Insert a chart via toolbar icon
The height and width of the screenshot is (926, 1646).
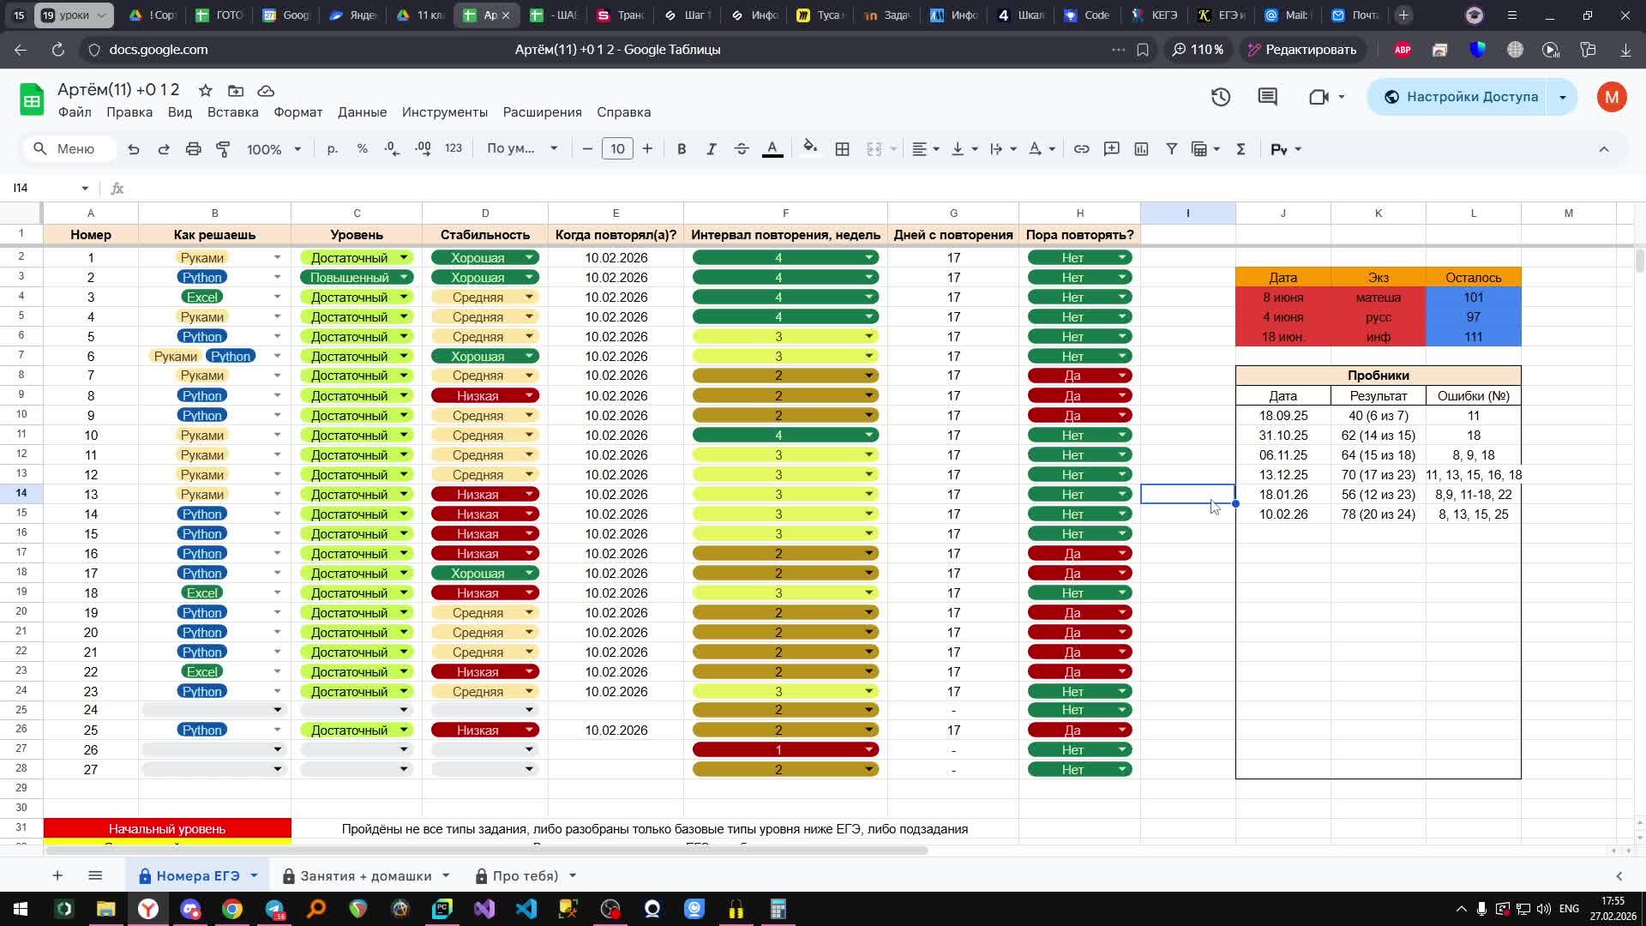coord(1142,149)
